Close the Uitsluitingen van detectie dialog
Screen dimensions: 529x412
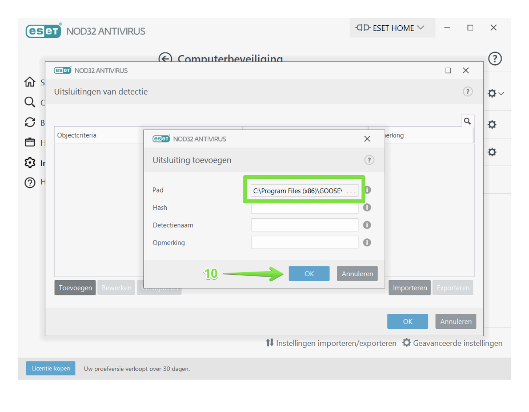tap(466, 70)
